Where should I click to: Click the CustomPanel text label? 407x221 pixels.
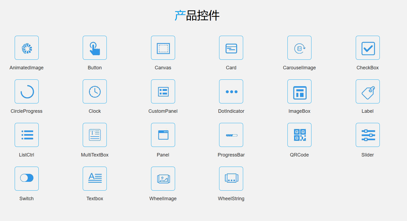163,111
